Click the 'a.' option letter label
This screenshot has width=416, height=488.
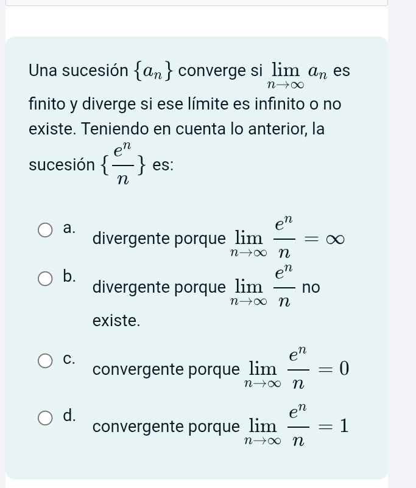click(69, 229)
